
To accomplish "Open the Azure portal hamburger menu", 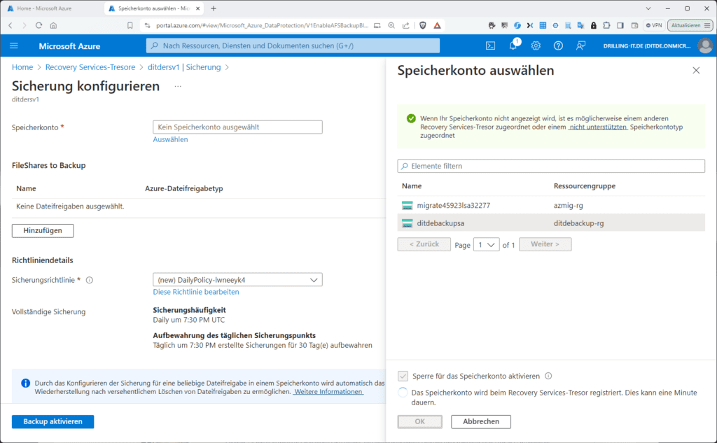I will coord(14,45).
